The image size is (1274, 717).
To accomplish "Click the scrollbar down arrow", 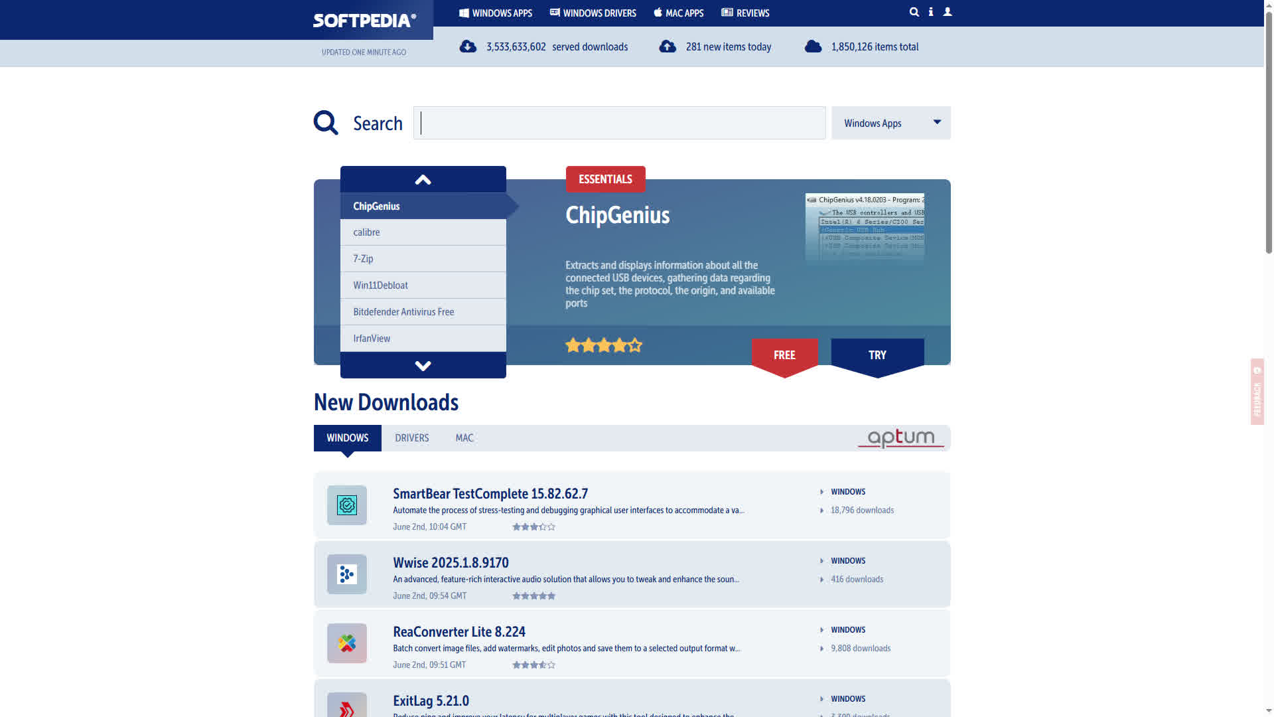I will point(1269,712).
